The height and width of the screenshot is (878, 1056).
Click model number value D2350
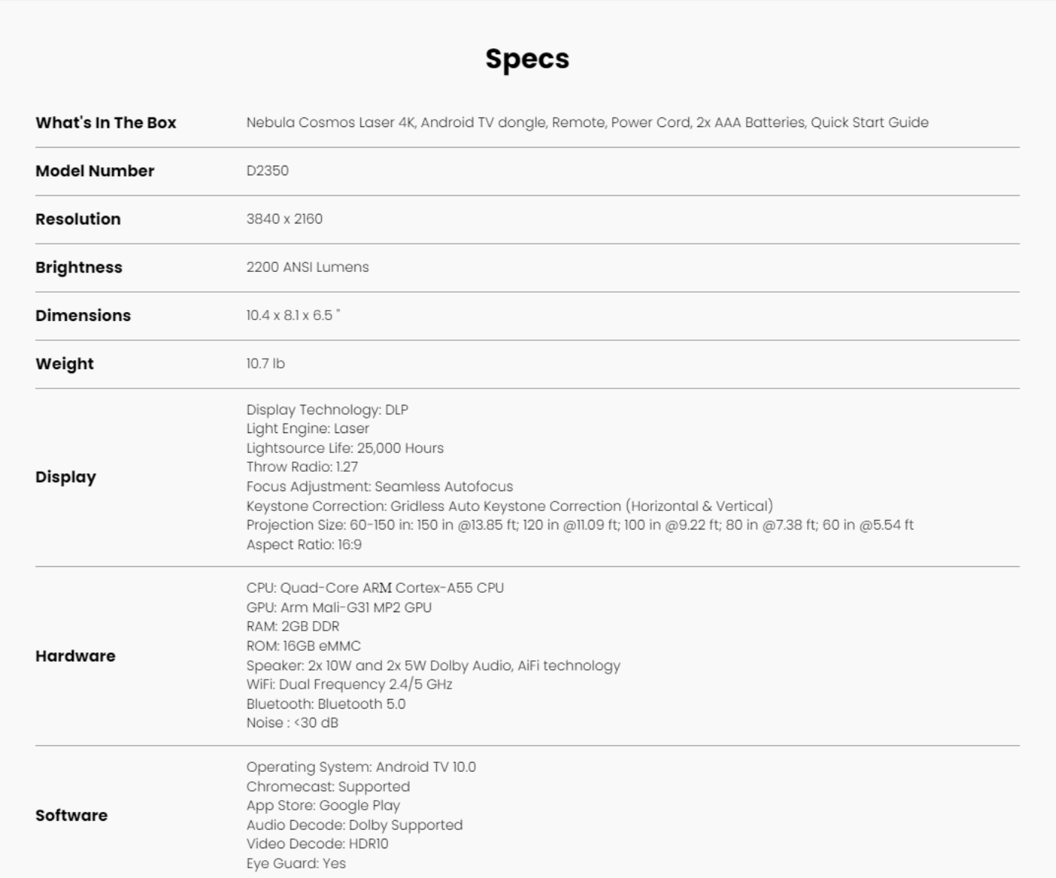[268, 171]
